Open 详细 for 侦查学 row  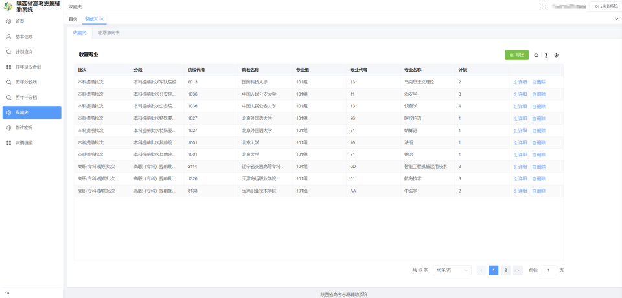(x=520, y=107)
